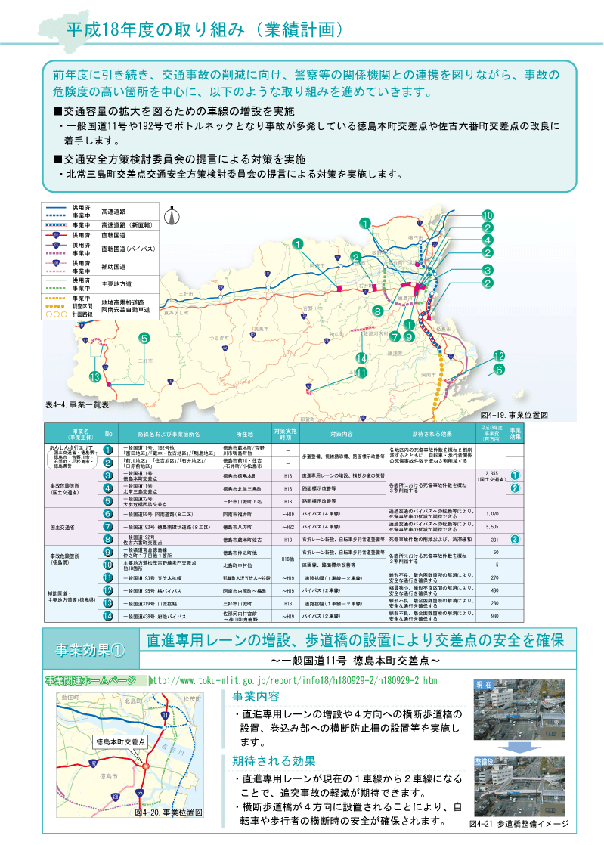Viewport: 604px width, 845px height.
Task: Click the 阿南安芸自動車道 legend entry
Action: [x=125, y=310]
